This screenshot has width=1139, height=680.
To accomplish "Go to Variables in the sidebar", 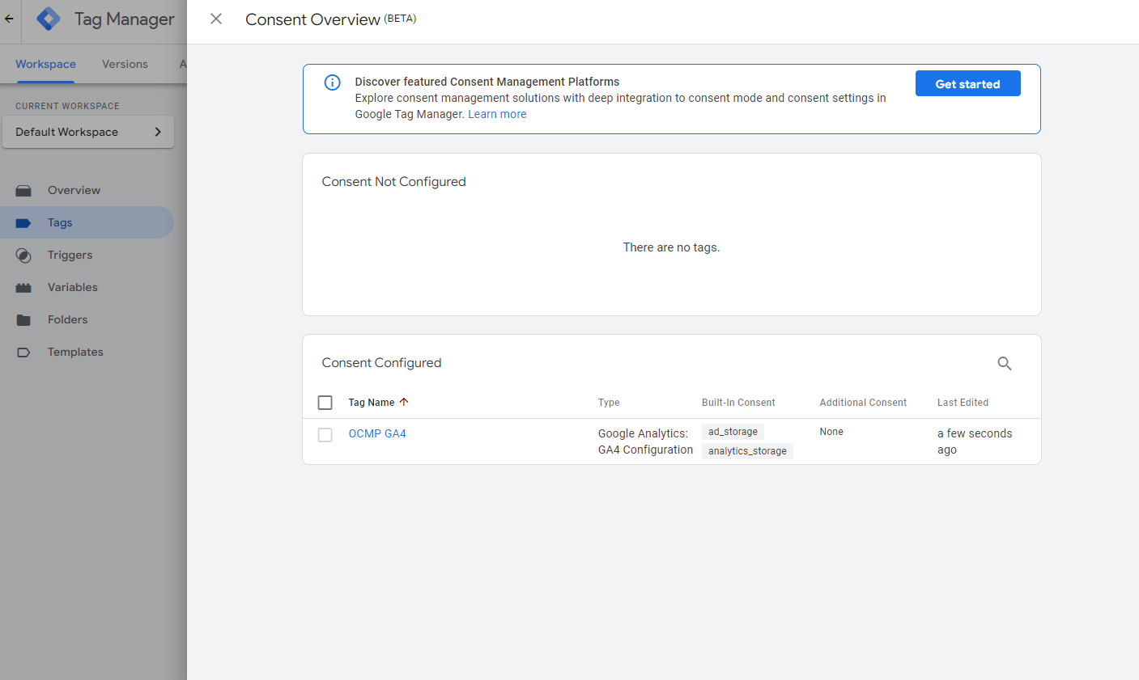I will 72,287.
